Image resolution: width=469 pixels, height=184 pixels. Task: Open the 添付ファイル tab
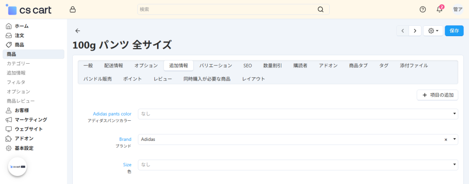[414, 66]
